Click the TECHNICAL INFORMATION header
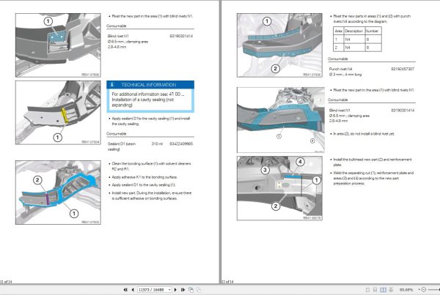 [150, 85]
